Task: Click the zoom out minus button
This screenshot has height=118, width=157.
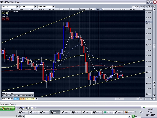Action: [x=141, y=99]
